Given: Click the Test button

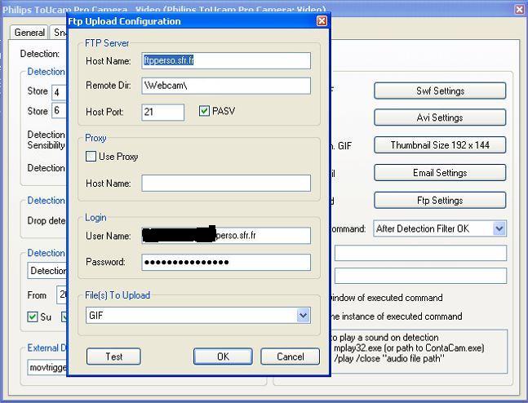Looking at the screenshot, I should point(113,356).
